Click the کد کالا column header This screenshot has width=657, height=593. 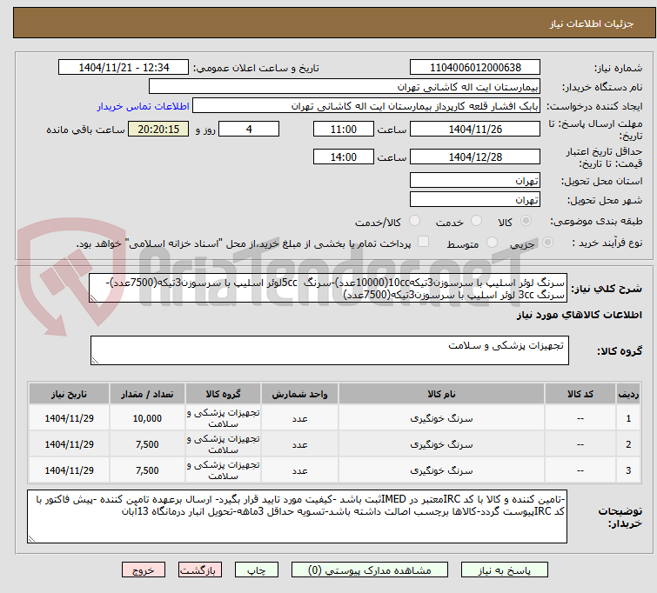pyautogui.click(x=580, y=394)
